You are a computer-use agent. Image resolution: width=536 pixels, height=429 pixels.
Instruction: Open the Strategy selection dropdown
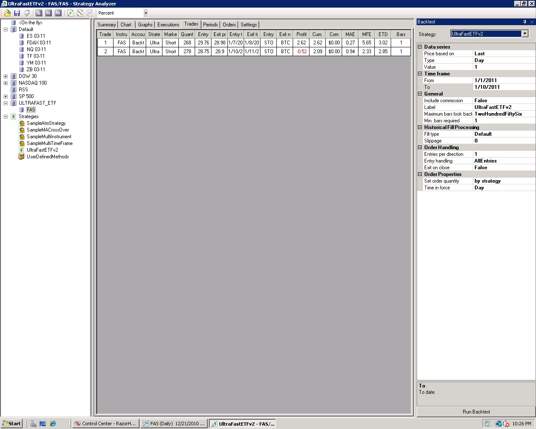(525, 34)
